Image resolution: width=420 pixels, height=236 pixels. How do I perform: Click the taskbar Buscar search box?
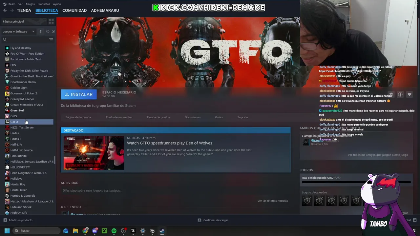tap(36, 231)
